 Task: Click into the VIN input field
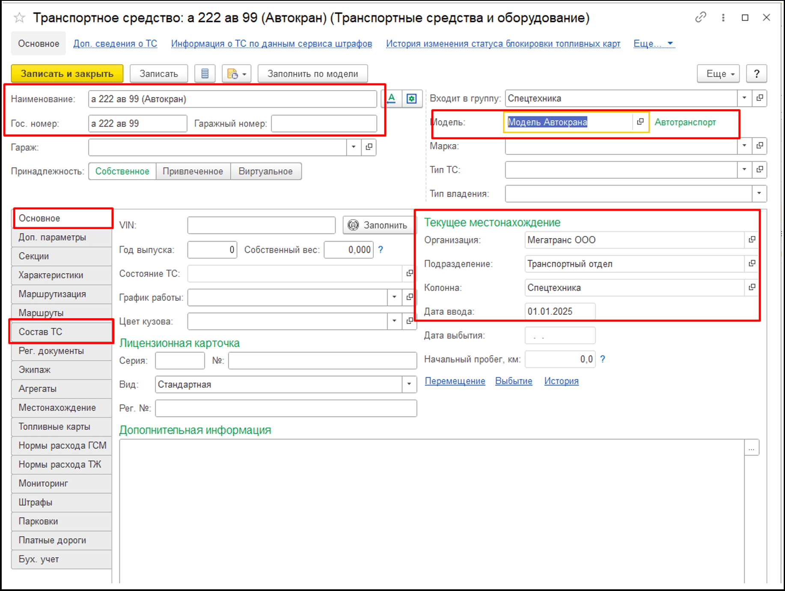(x=261, y=225)
